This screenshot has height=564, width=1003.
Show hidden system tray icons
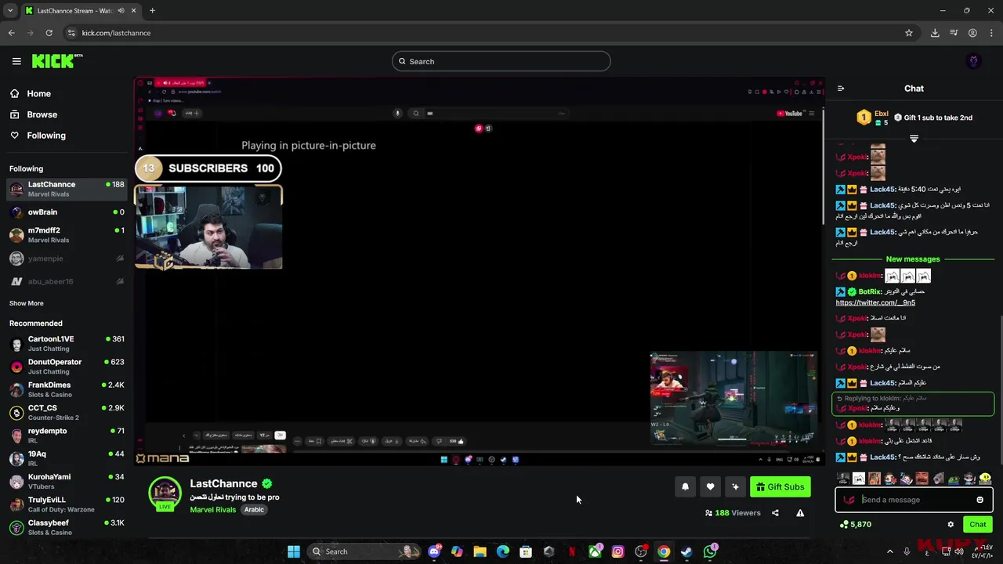point(889,551)
